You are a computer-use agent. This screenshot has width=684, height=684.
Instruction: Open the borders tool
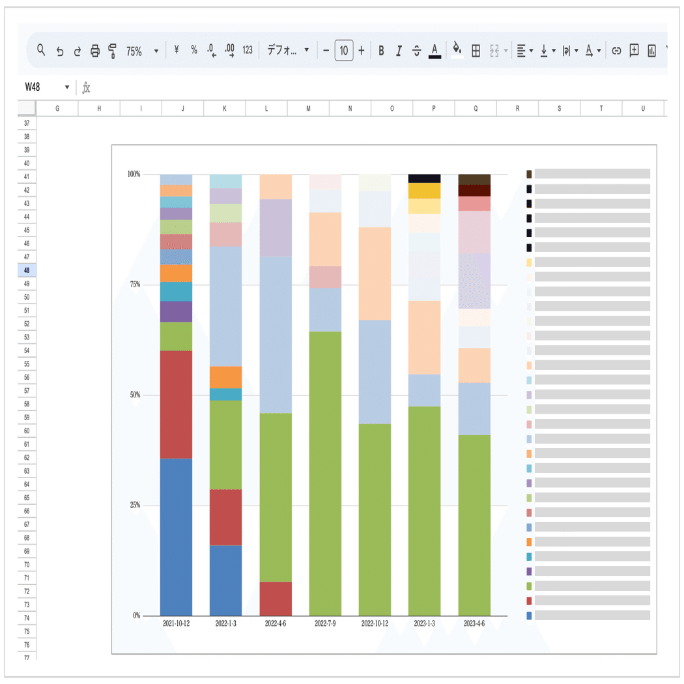tap(476, 51)
